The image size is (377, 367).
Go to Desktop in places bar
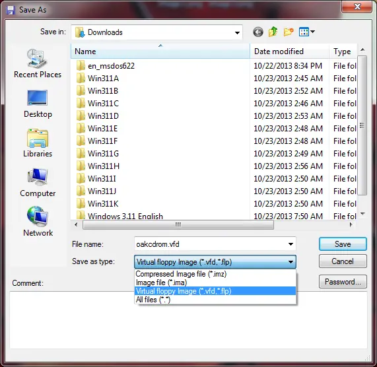pos(38,104)
